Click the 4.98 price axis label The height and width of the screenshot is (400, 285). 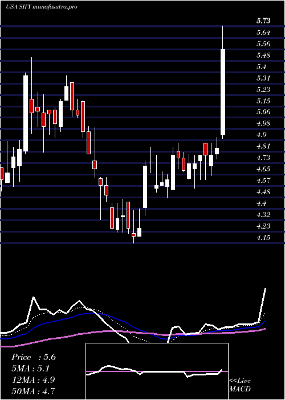tap(263, 123)
